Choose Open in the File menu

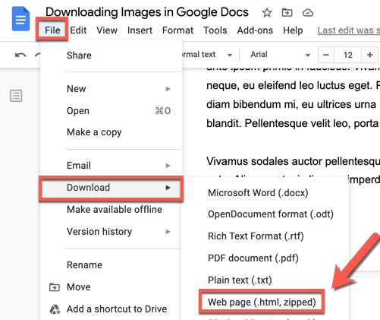coord(111,111)
